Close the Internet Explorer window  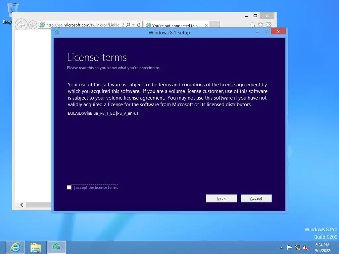coord(267,16)
